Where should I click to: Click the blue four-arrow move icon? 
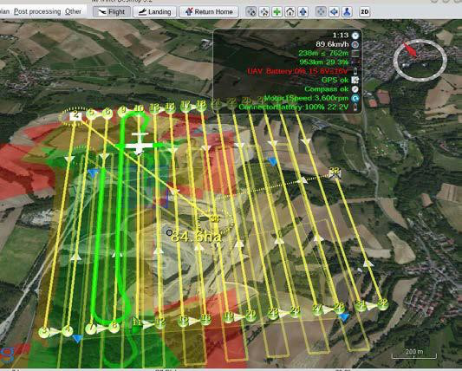(334, 12)
